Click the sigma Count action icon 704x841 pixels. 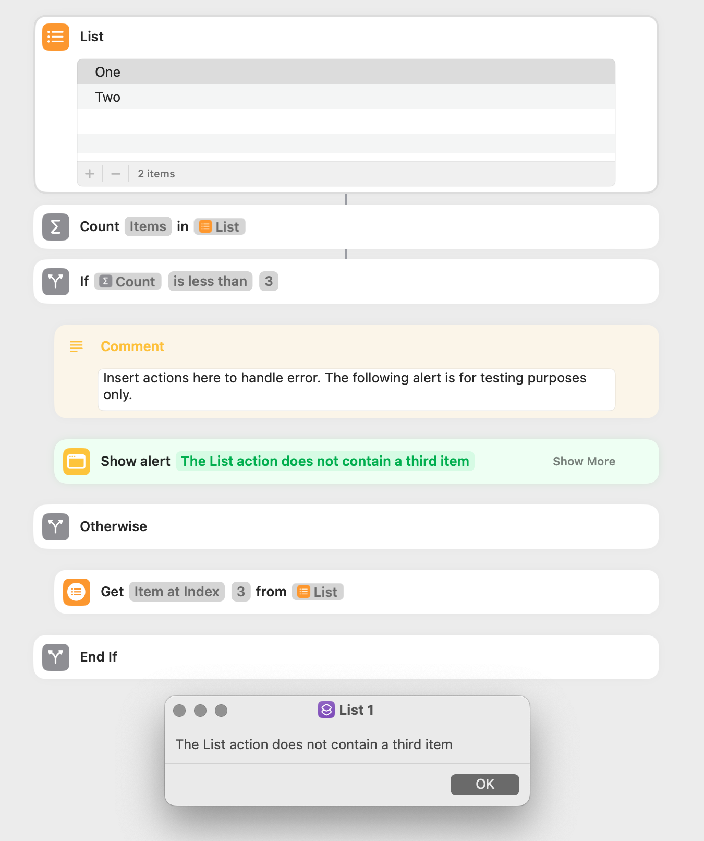tap(56, 227)
